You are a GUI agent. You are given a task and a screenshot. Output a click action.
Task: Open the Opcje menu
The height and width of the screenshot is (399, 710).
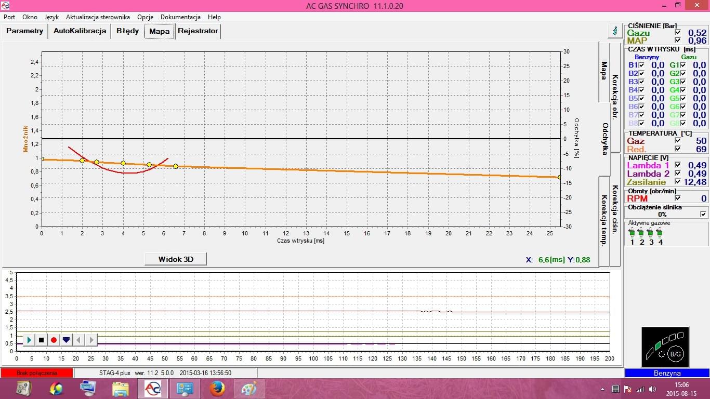click(145, 17)
